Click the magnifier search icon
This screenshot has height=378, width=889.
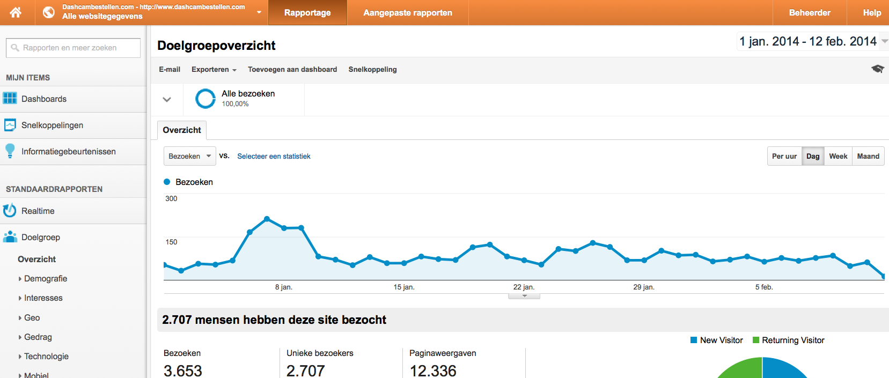[x=15, y=48]
